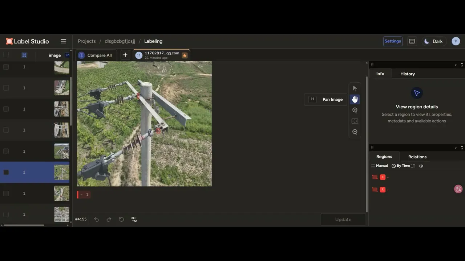Toggle the Dark theme switch
Viewport: 465px width, 261px height.
[x=434, y=41]
